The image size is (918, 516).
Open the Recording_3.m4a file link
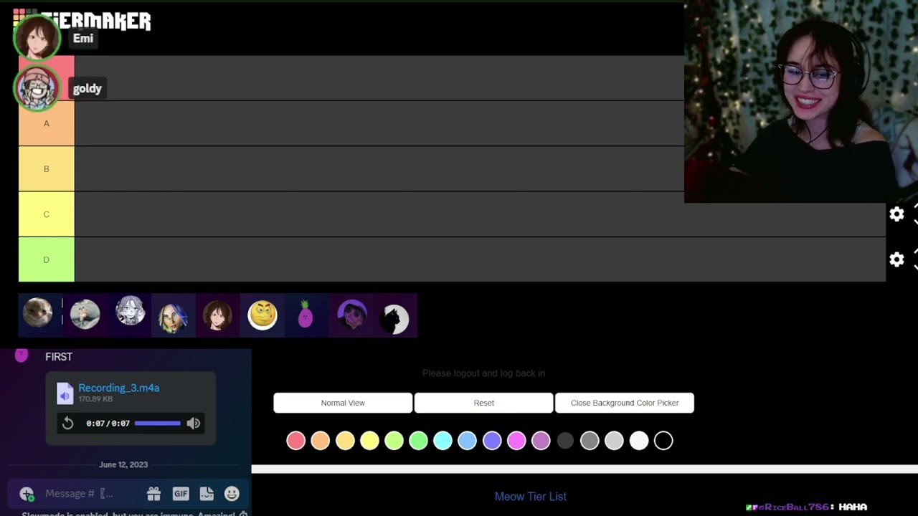click(119, 388)
